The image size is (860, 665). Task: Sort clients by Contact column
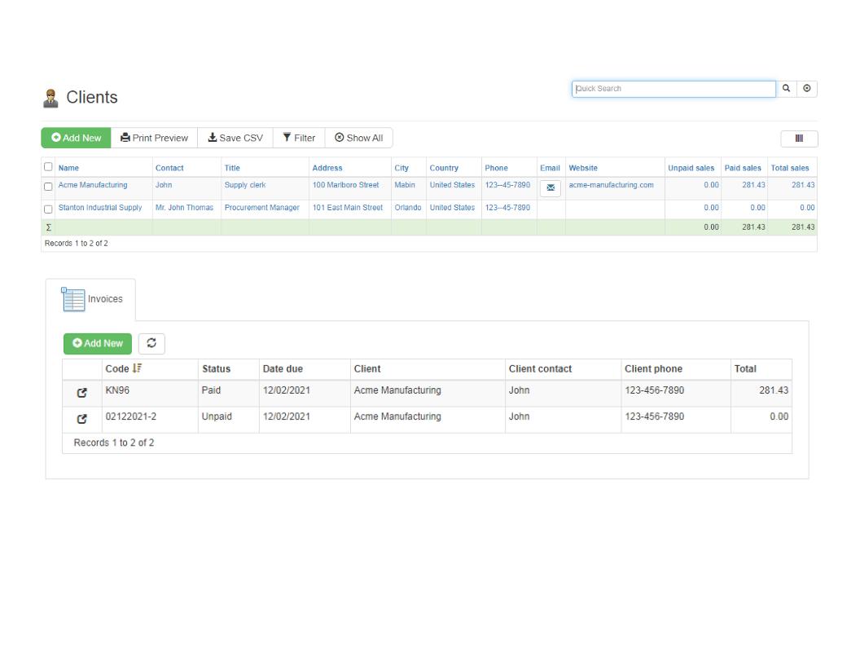[169, 168]
